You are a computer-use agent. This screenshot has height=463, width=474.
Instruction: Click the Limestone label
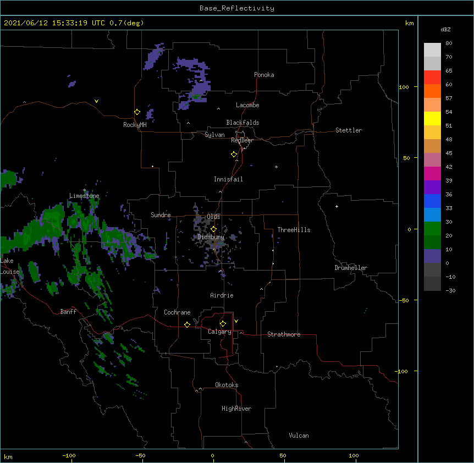84,196
